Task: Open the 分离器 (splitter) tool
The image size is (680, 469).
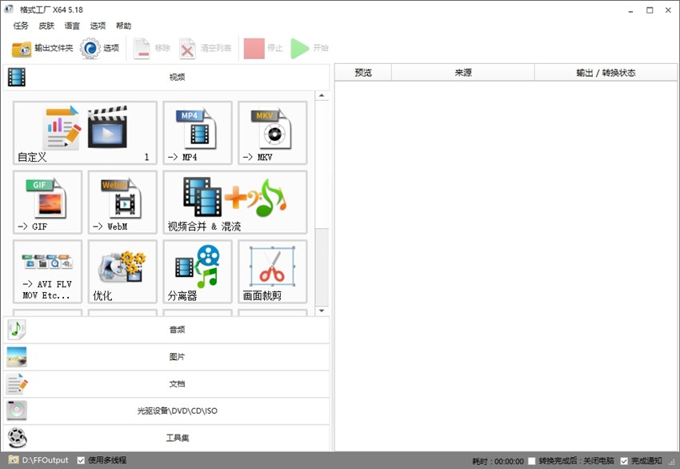Action: coord(197,271)
